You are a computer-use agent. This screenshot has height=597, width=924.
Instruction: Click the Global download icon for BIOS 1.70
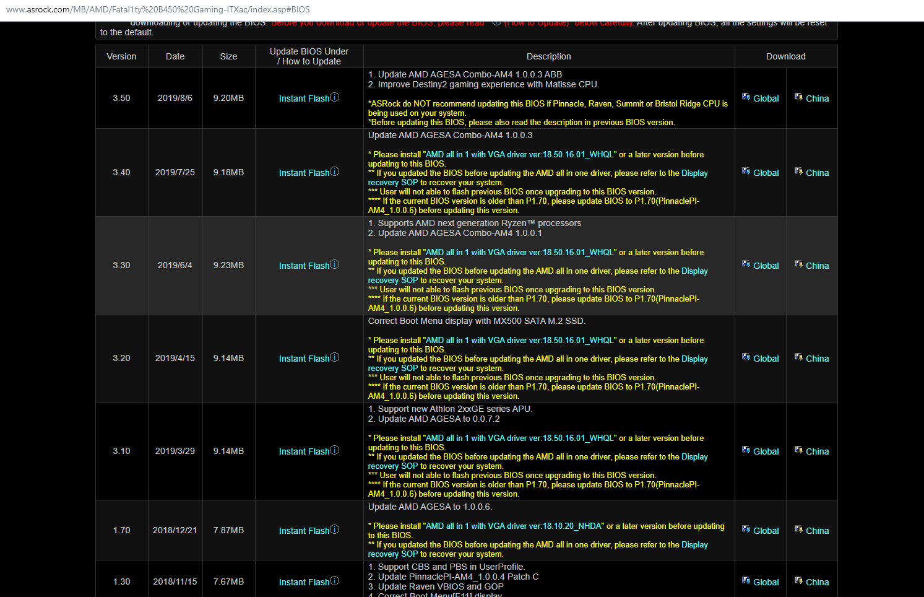[746, 529]
